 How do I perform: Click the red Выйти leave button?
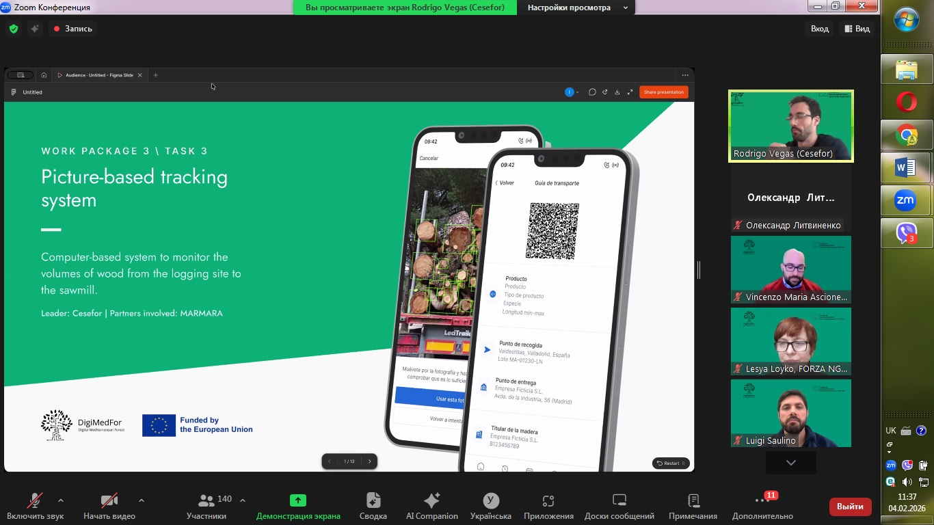point(850,507)
